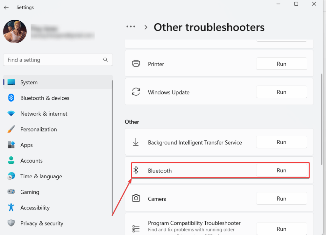The height and width of the screenshot is (235, 326).
Task: Click the Bluetooth & devices sidebar icon
Action: click(x=11, y=98)
